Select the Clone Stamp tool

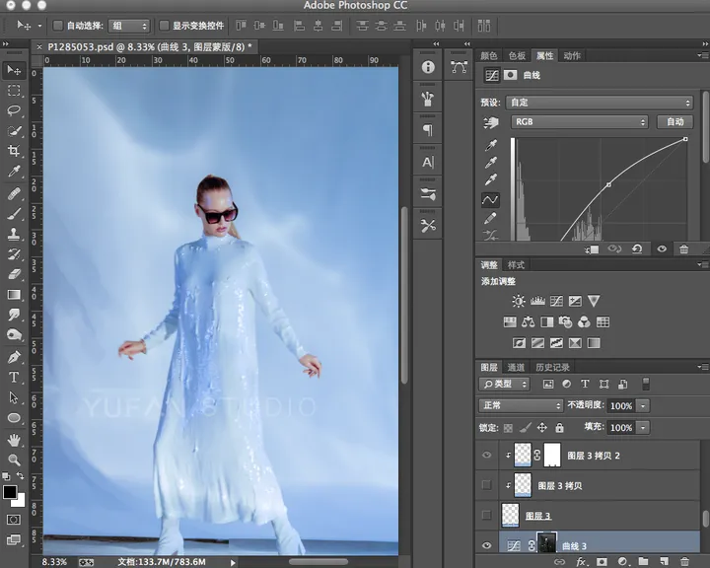14,234
